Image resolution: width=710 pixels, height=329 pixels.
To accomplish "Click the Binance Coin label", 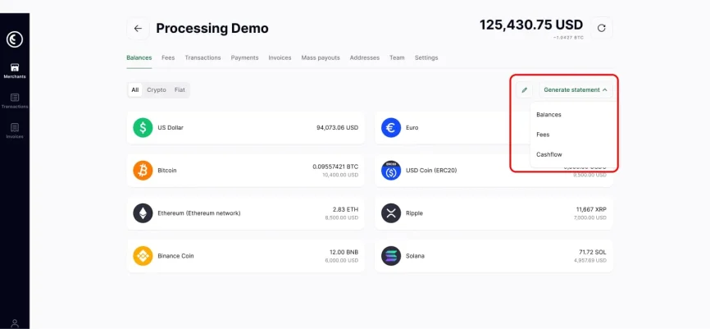I will coord(175,256).
